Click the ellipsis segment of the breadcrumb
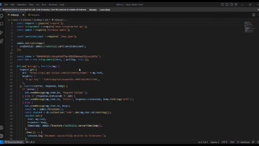The height and width of the screenshot is (146, 259). coord(66,20)
